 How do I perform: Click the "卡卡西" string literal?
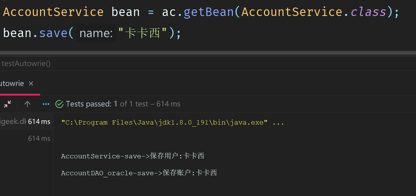click(x=142, y=33)
